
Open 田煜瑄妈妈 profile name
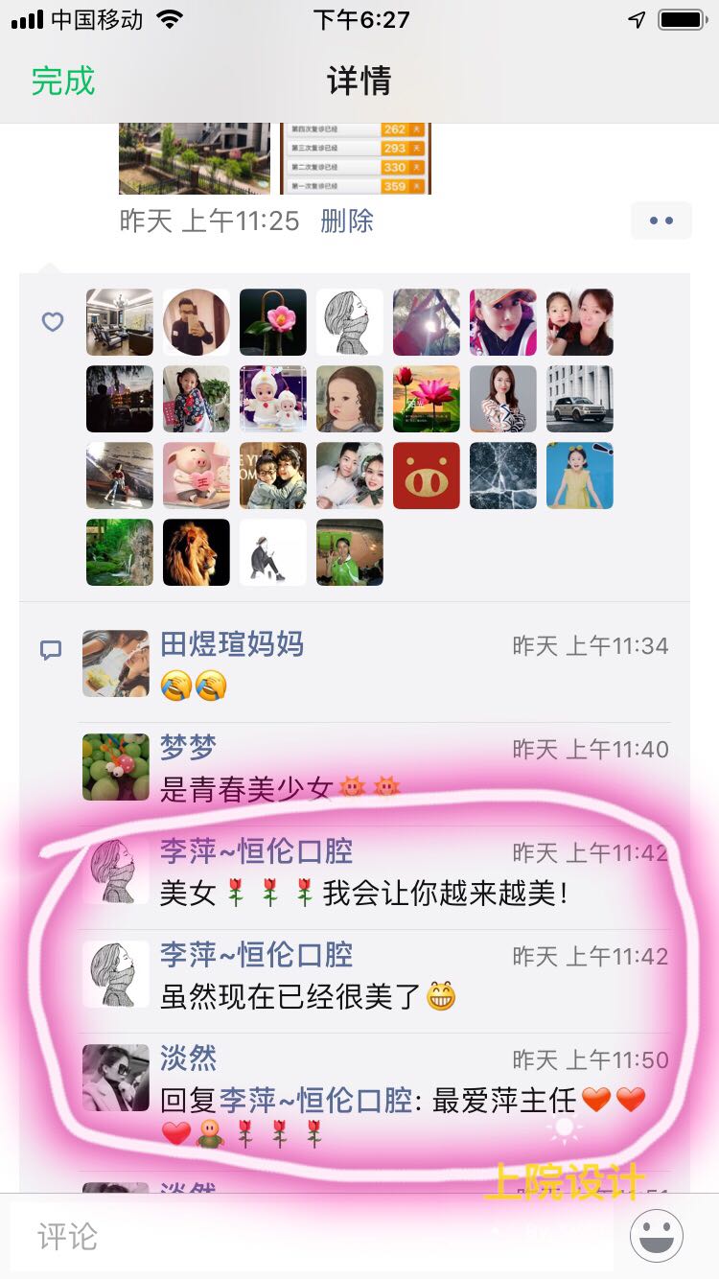click(x=232, y=644)
